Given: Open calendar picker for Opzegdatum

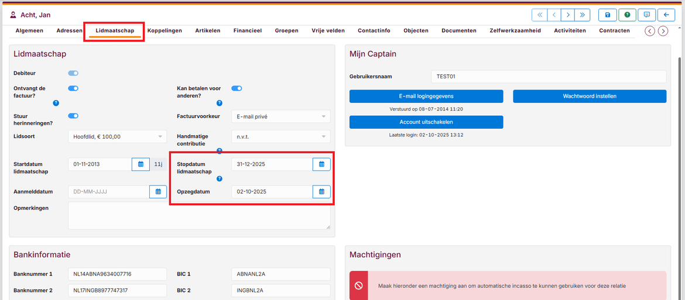Looking at the screenshot, I should [321, 191].
